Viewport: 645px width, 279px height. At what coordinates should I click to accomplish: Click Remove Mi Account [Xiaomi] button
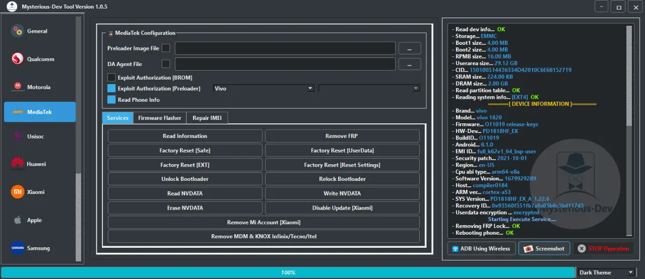264,222
